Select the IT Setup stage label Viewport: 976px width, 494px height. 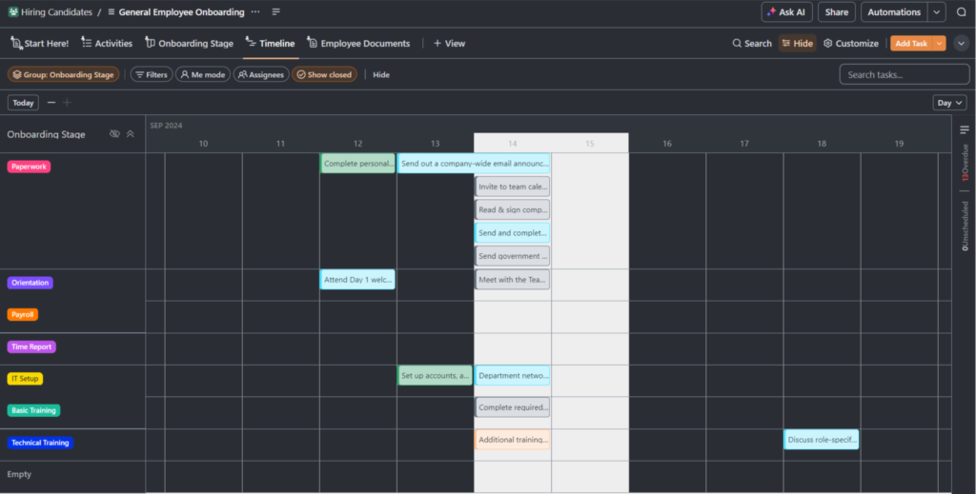point(25,379)
